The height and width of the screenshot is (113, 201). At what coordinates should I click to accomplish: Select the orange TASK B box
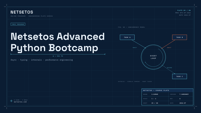[179, 37]
